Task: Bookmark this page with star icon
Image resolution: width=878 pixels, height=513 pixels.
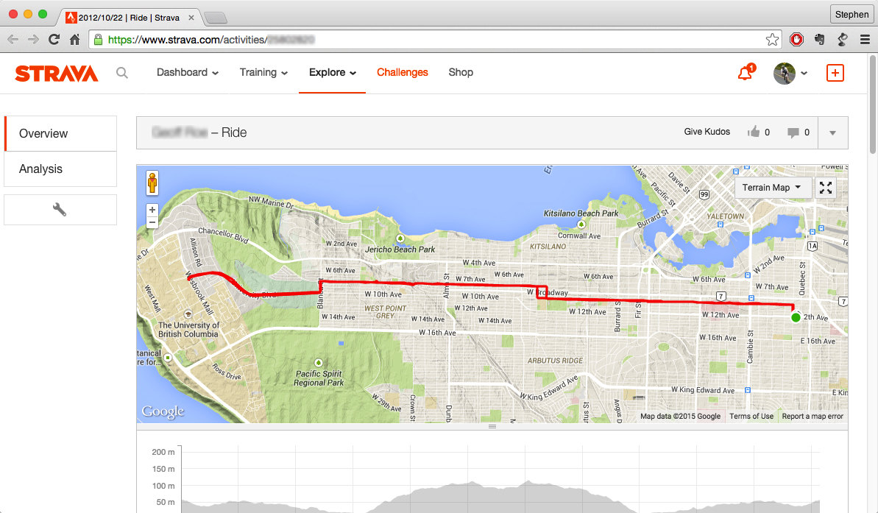Action: [x=772, y=40]
